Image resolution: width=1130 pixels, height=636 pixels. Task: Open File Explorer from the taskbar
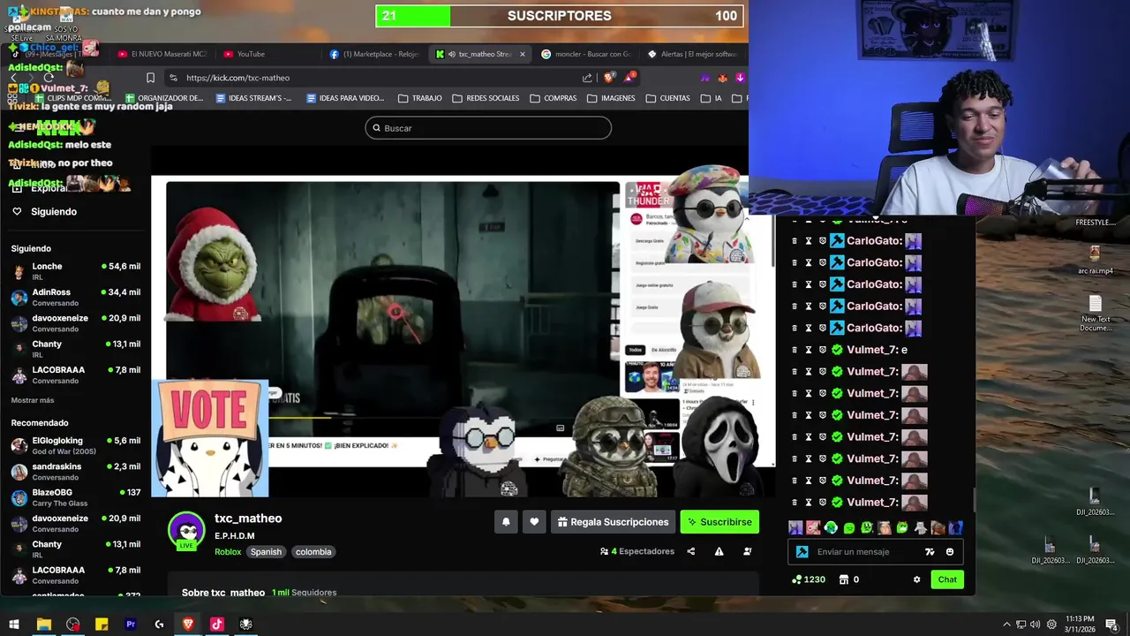43,625
